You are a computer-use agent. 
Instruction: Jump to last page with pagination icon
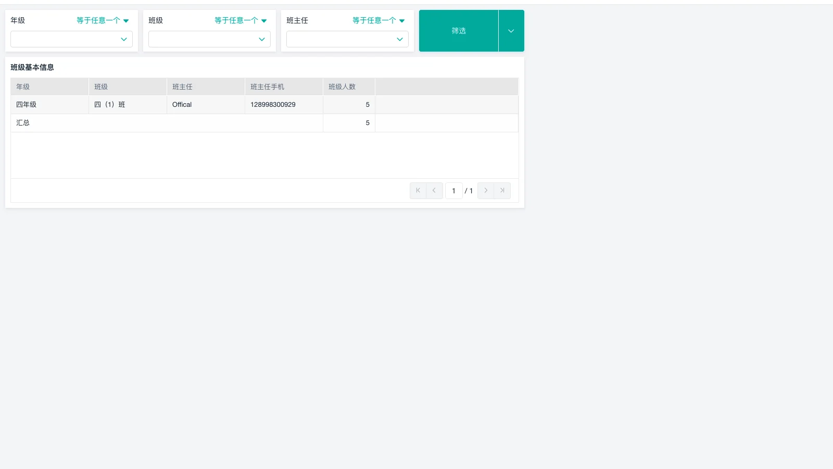(501, 190)
